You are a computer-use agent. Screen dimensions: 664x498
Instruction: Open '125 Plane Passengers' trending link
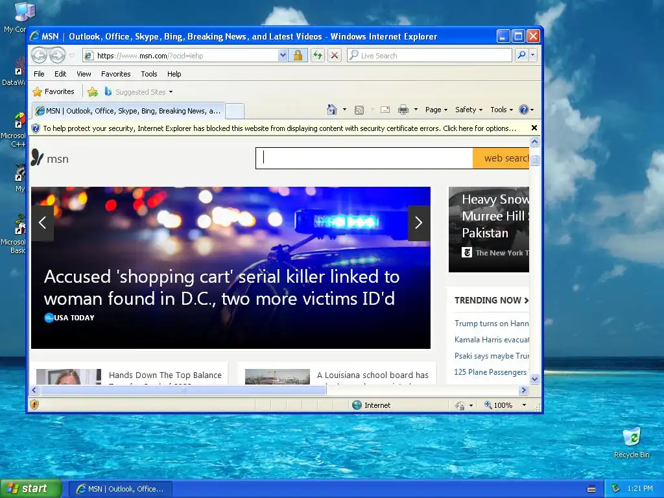click(x=490, y=372)
